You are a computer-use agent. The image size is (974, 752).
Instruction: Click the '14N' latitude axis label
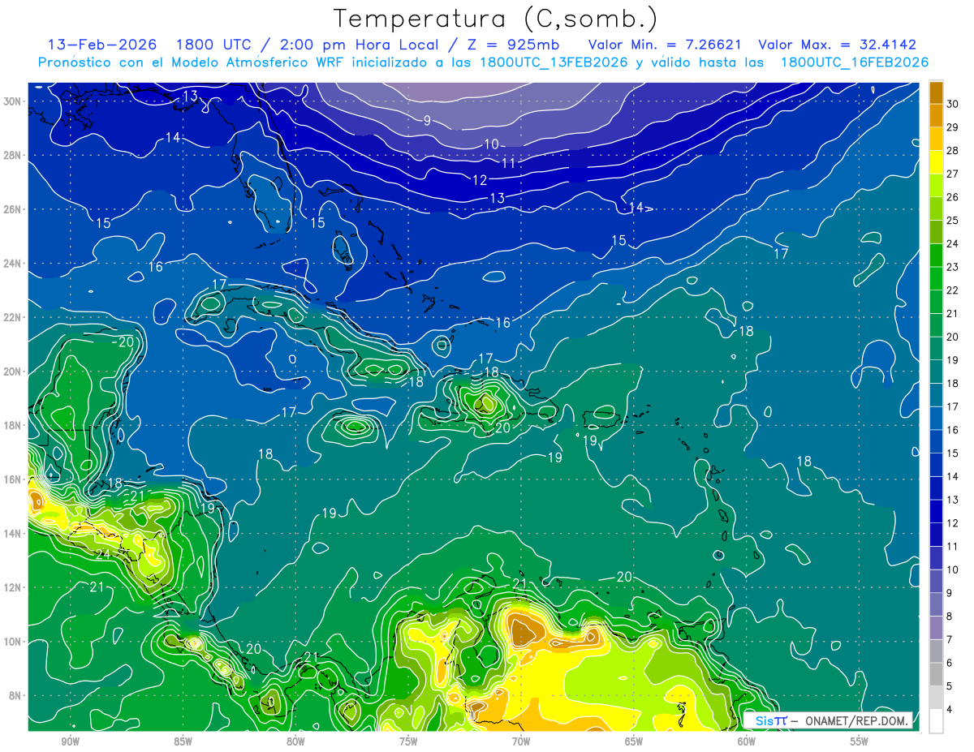pos(13,534)
